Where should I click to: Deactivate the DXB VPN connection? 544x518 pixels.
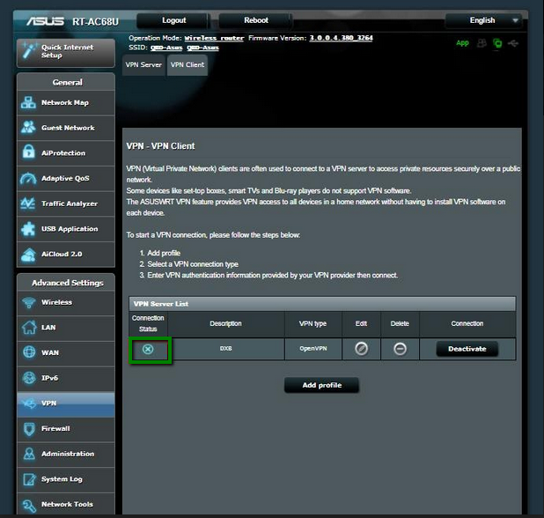click(467, 349)
